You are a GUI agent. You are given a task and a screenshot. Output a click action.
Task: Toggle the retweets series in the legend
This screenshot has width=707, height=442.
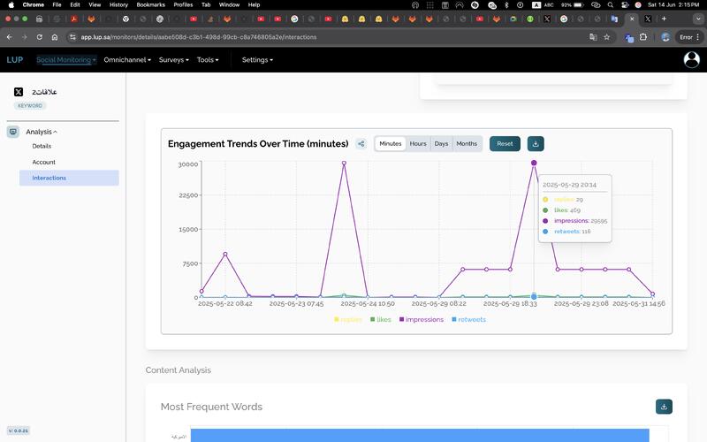pos(469,319)
